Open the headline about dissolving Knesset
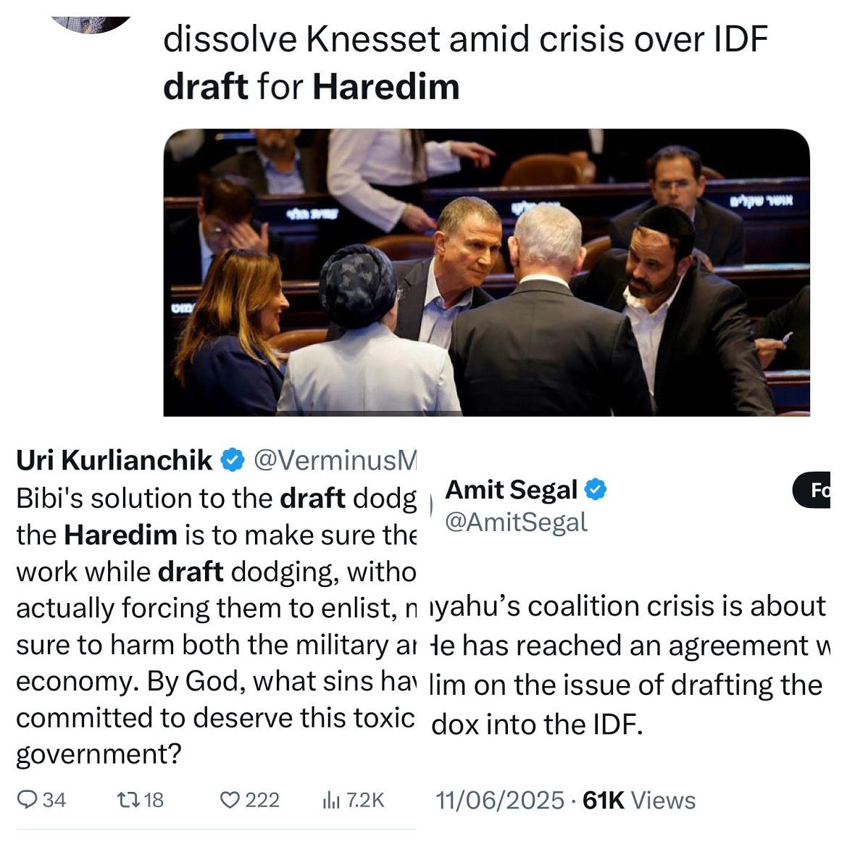Image resolution: width=847 pixels, height=847 pixels. (465, 62)
